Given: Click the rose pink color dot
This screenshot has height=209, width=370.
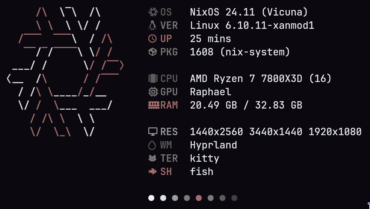Looking at the screenshot, I should [199, 198].
